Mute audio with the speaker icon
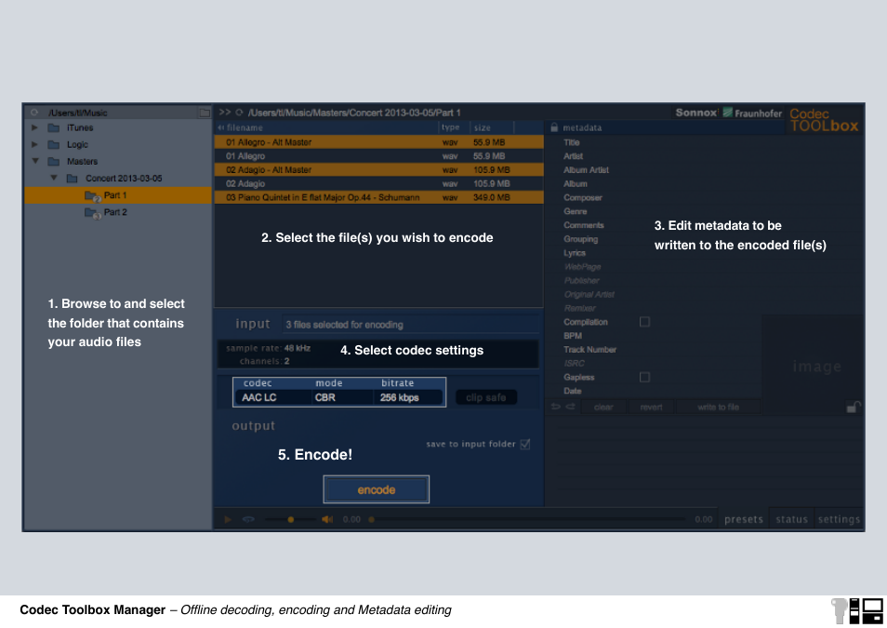The height and width of the screenshot is (628, 887). (x=327, y=519)
